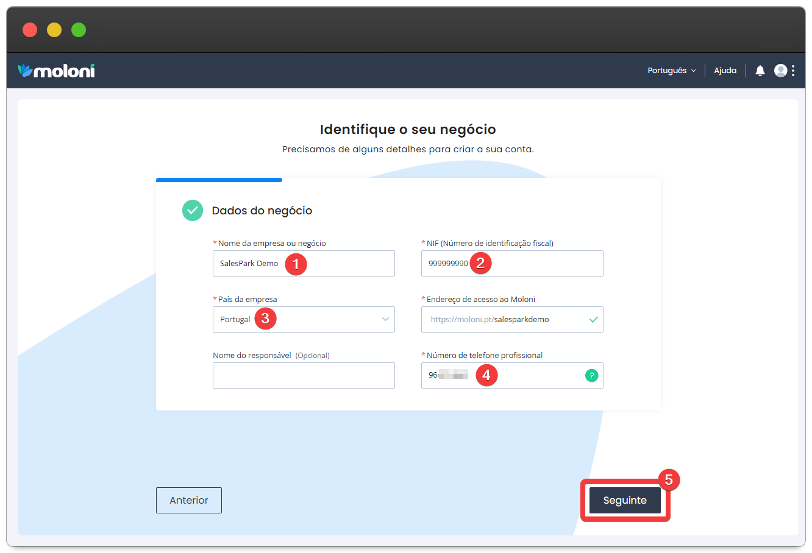
Task: Open the Ajuda menu item
Action: click(x=725, y=71)
